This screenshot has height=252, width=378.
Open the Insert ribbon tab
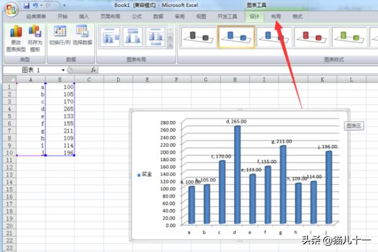[x=84, y=16]
